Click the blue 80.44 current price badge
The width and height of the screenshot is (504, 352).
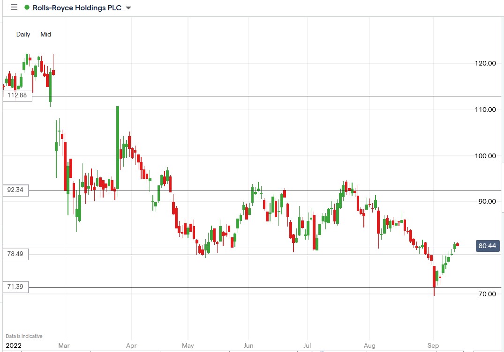pyautogui.click(x=488, y=246)
